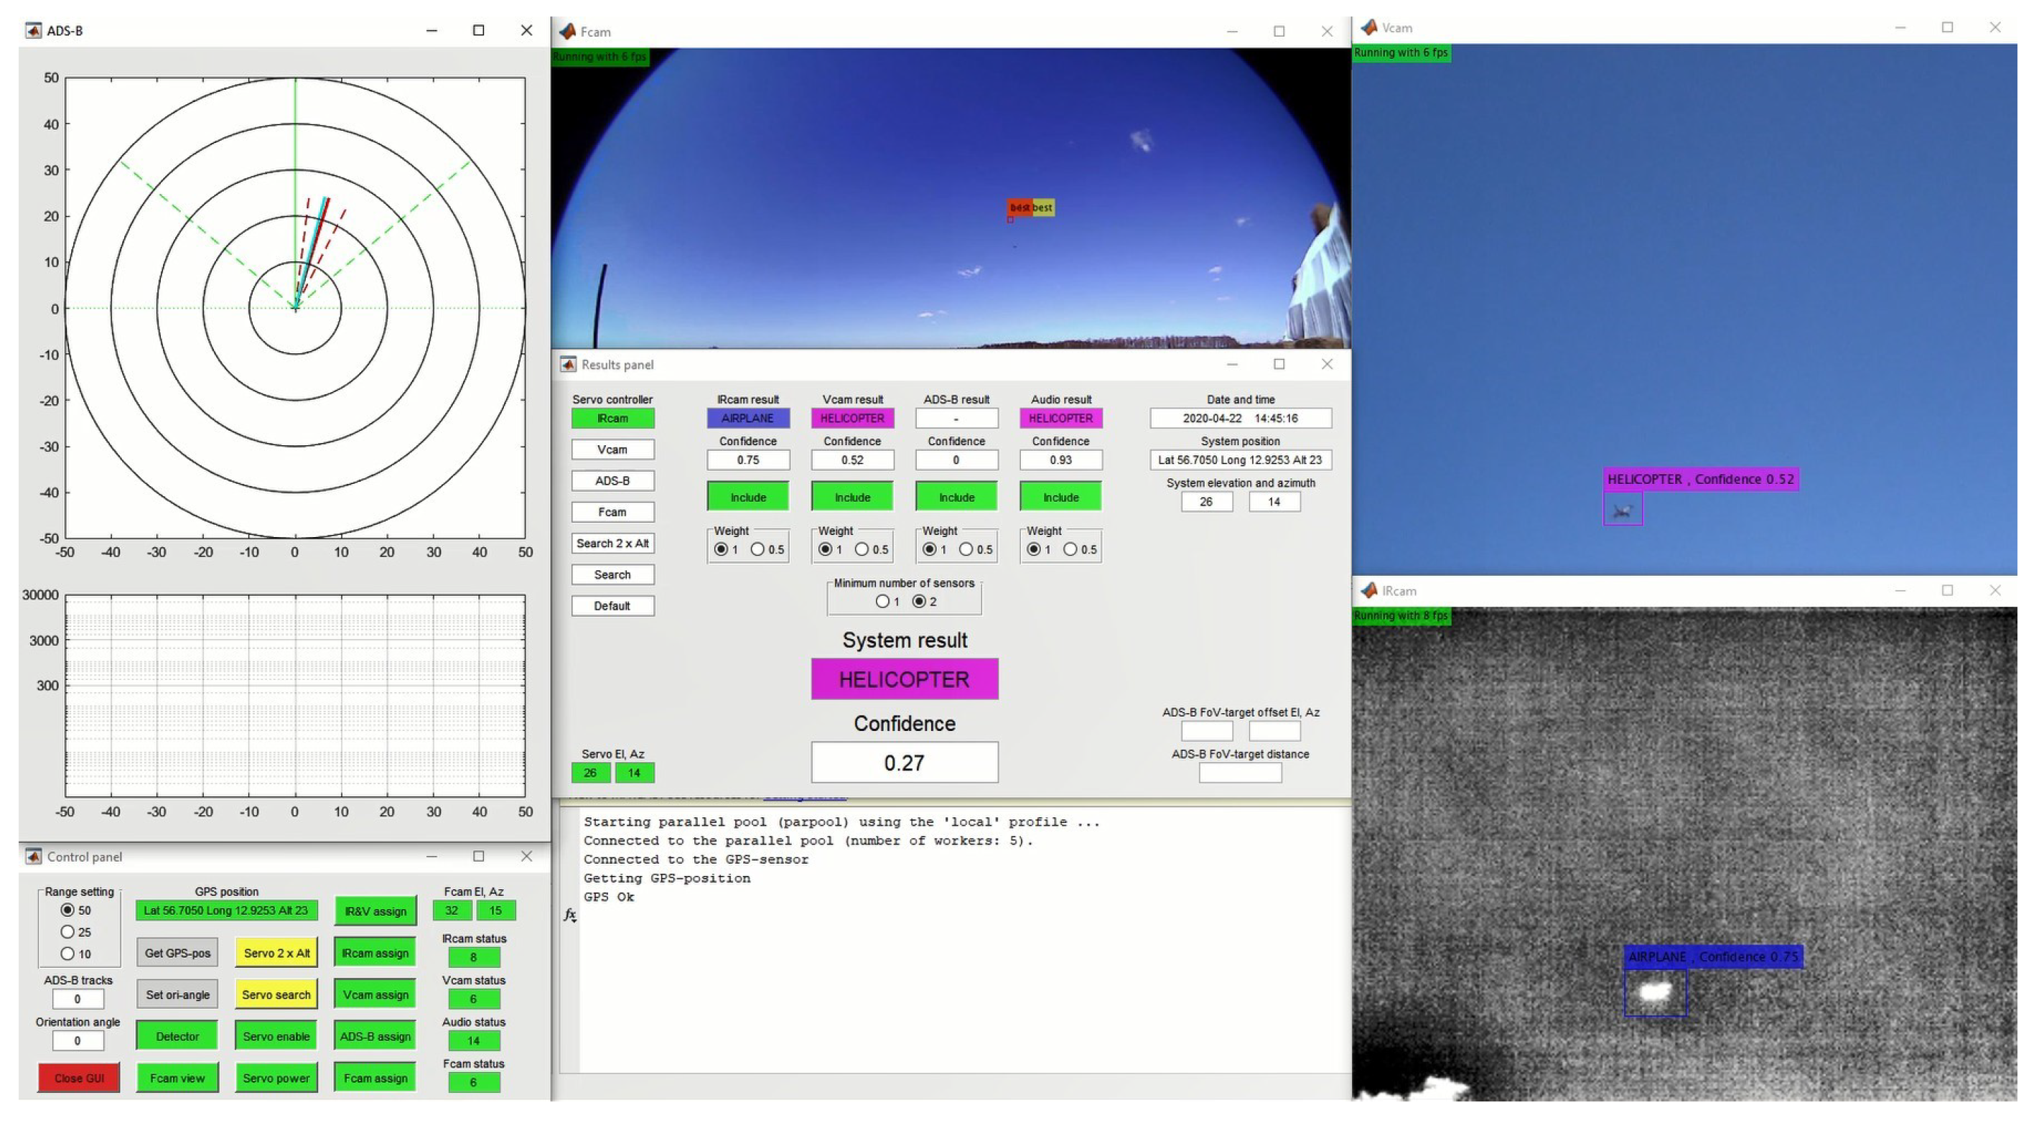Click the magenta HELICOPTER system result box
The image size is (2039, 1123).
(x=904, y=679)
